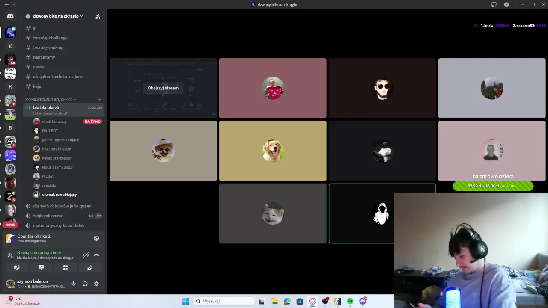Disconnect from voice channel

click(x=96, y=255)
